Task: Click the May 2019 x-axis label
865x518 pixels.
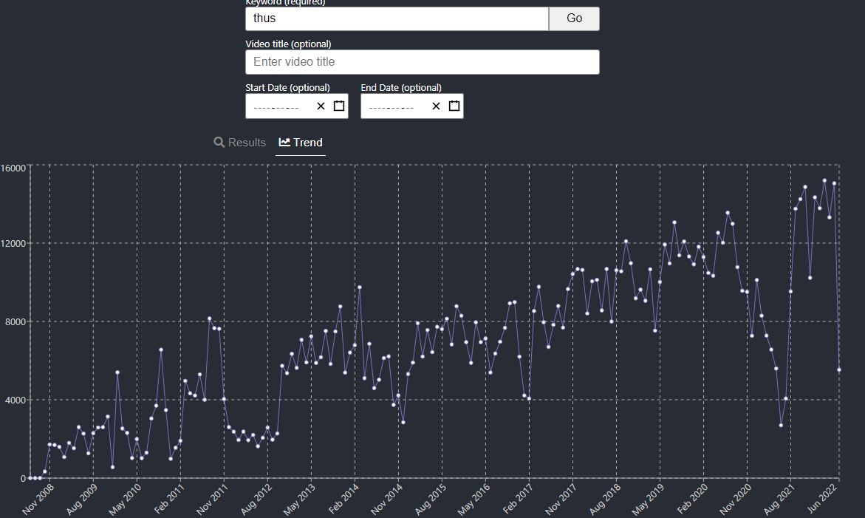Action: (x=648, y=500)
